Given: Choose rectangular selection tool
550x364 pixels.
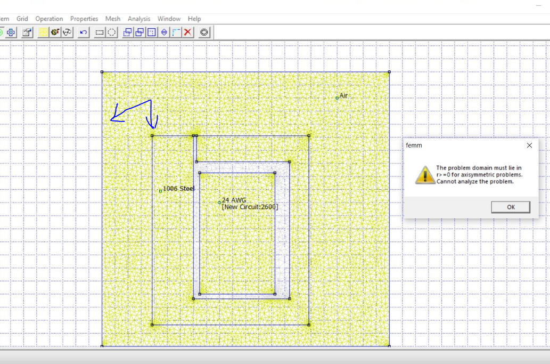Looking at the screenshot, I should coord(100,33).
